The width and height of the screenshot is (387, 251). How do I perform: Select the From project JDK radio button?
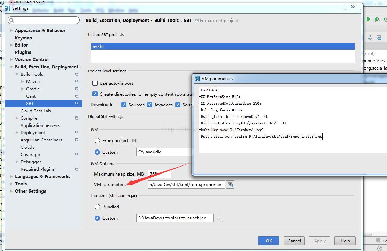click(97, 141)
